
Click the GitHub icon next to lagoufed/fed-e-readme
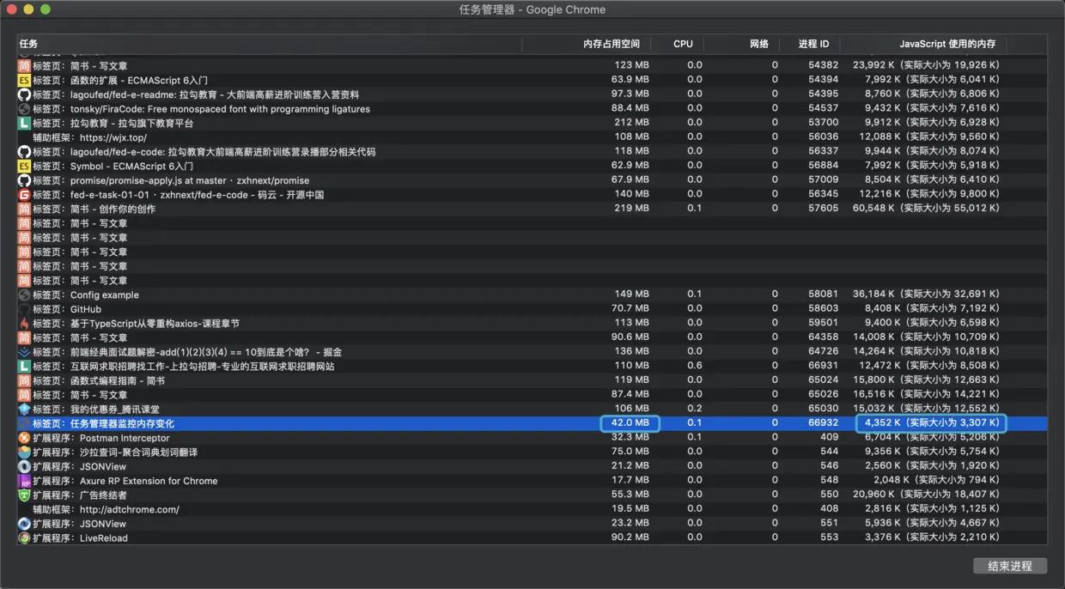pyautogui.click(x=24, y=94)
